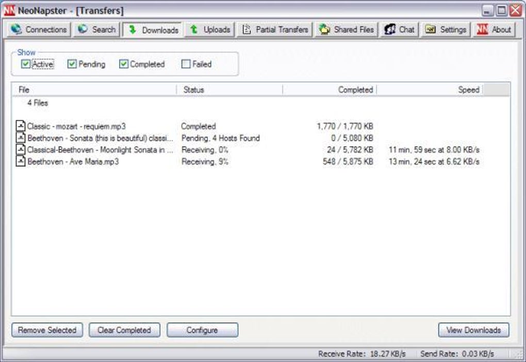Sort by the Speed column header
Image resolution: width=526 pixels, height=362 pixels.
click(x=430, y=90)
